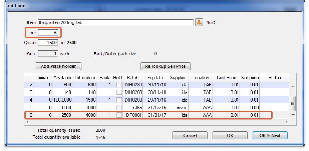Viewport: 309px width, 151px height.
Task: Click horizontal scrollbar right arrow
Action: [287, 122]
